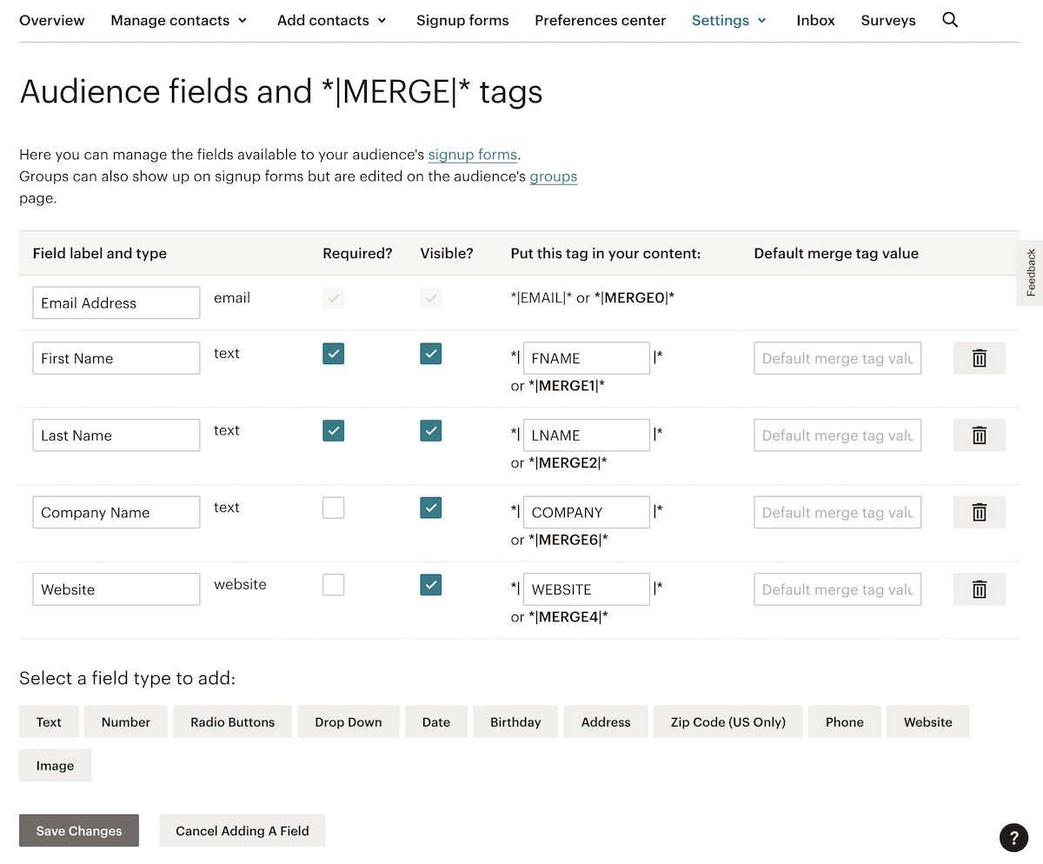Add a Date field type
Screen dimensions: 1043x864
pos(436,721)
